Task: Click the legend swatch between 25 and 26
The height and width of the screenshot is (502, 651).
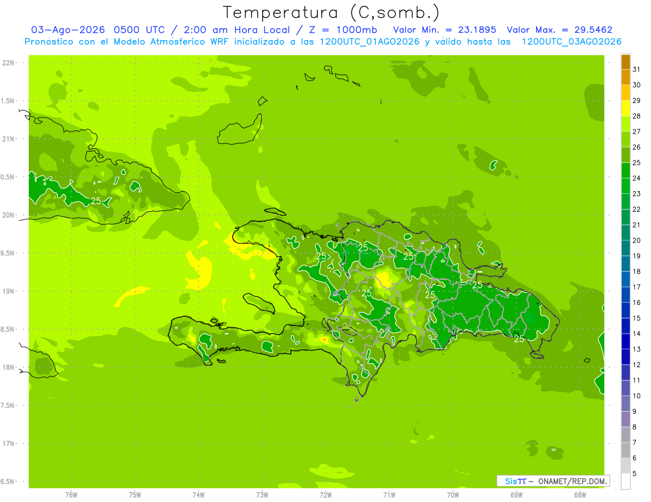Action: tap(626, 155)
